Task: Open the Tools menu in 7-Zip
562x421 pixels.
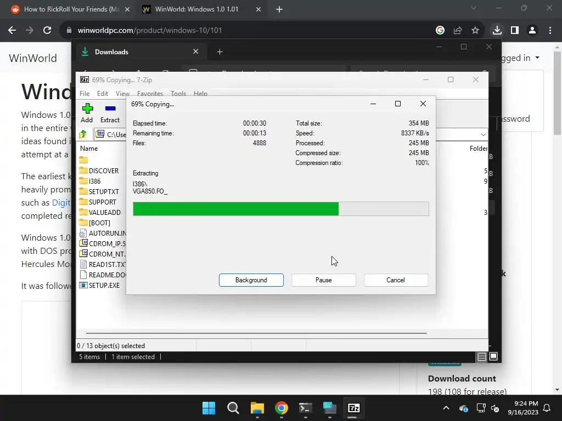Action: pos(178,93)
